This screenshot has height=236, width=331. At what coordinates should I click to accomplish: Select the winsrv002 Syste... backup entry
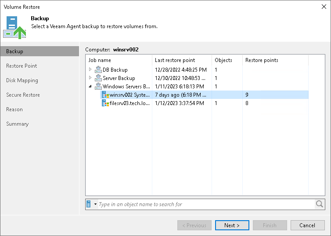tap(130, 95)
